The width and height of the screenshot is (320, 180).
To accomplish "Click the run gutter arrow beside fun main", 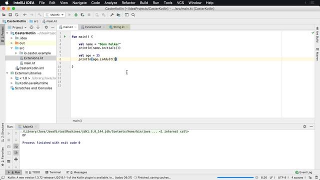I will pyautogui.click(x=65, y=36).
